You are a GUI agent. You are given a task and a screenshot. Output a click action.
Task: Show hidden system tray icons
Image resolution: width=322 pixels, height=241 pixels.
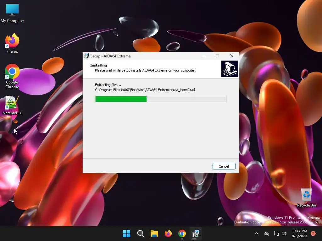pyautogui.click(x=257, y=233)
